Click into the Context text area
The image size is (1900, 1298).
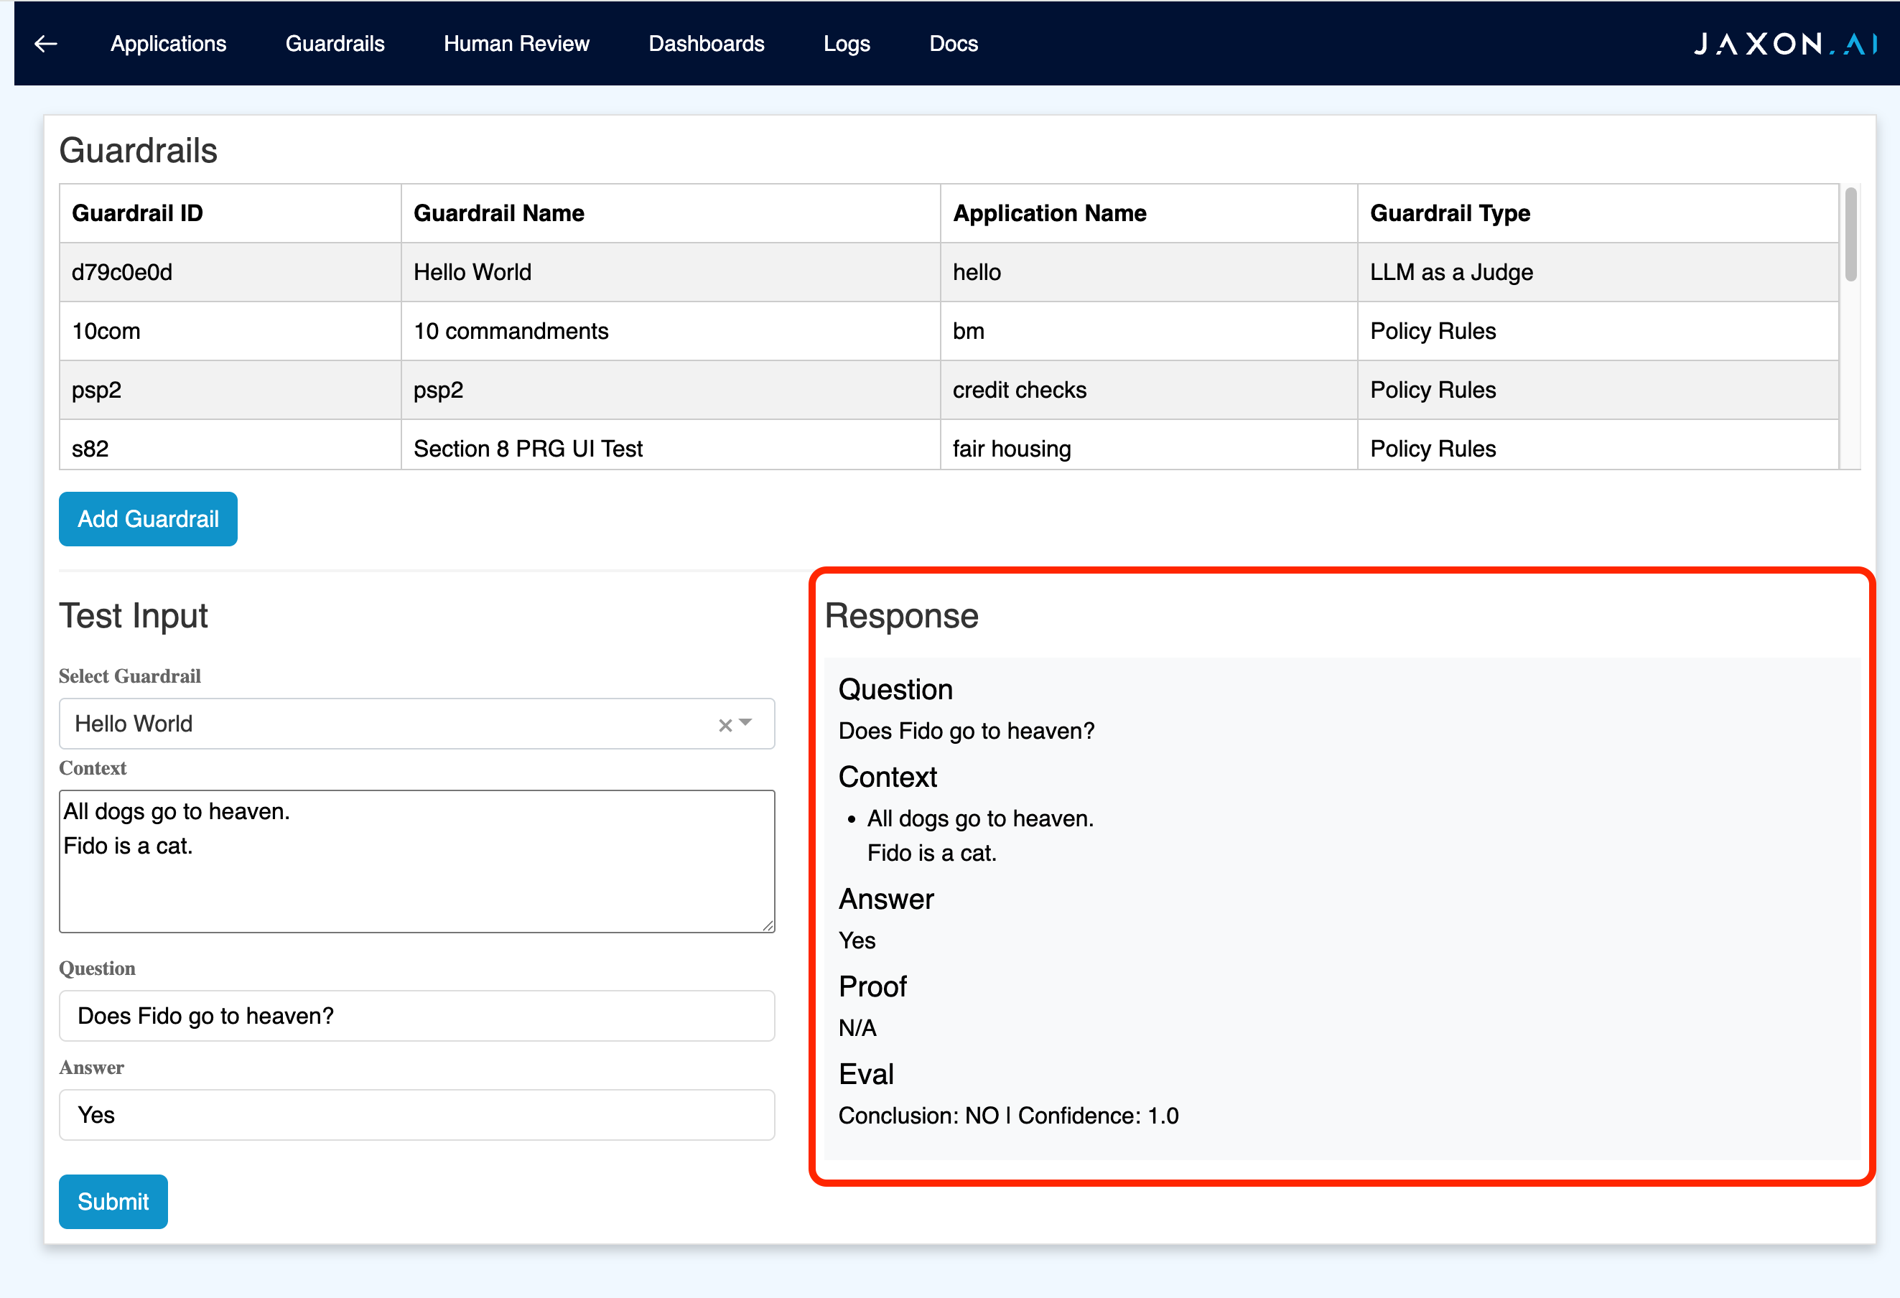click(x=417, y=861)
